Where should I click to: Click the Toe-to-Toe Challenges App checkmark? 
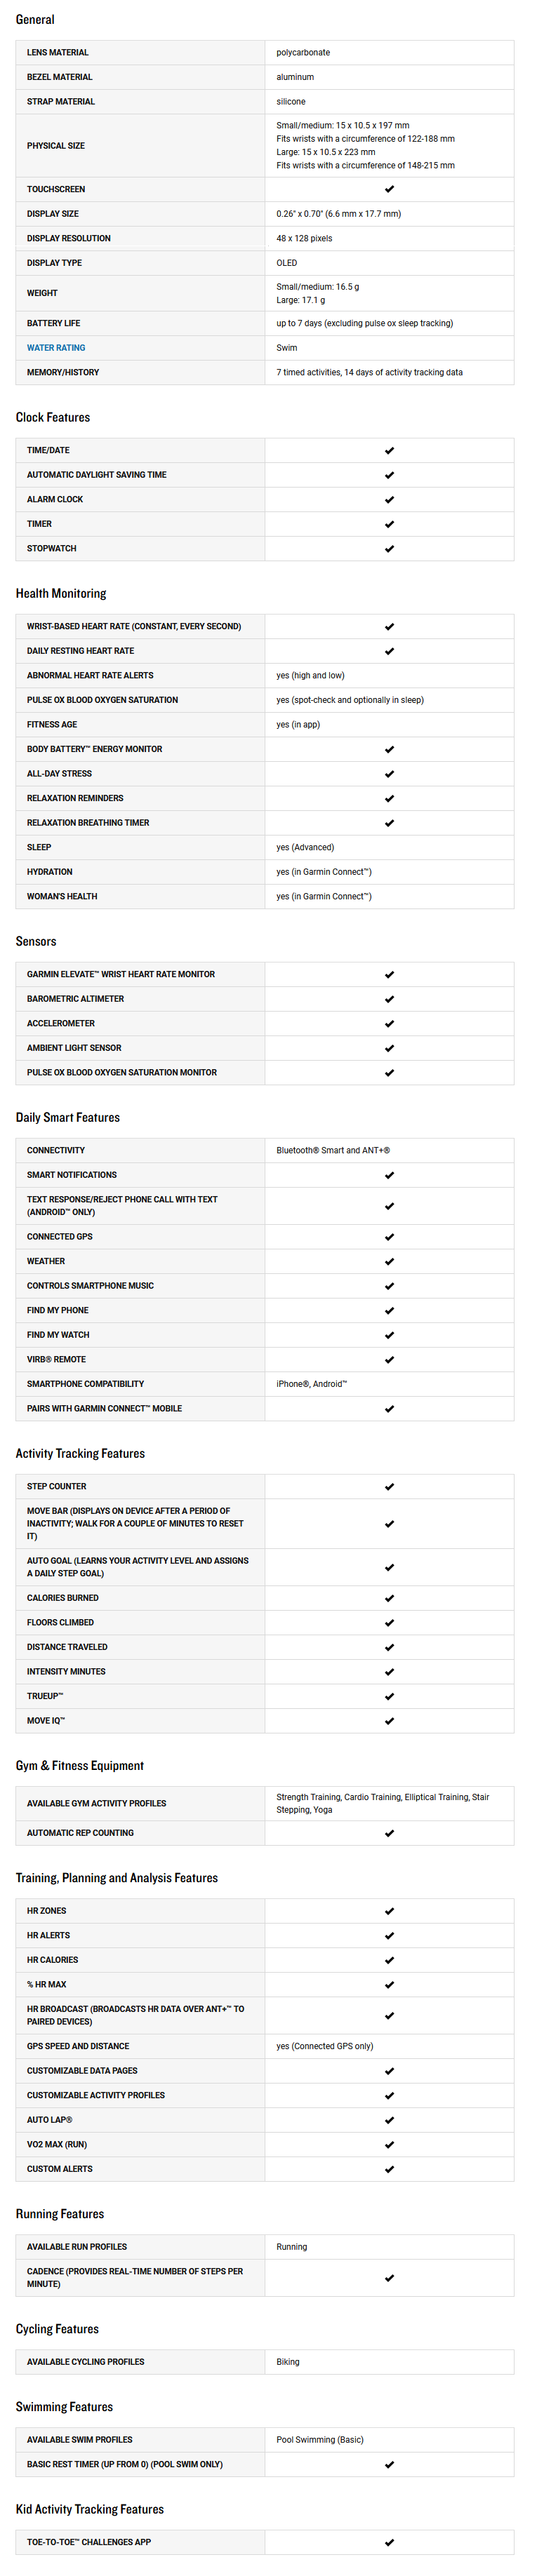pyautogui.click(x=389, y=2542)
